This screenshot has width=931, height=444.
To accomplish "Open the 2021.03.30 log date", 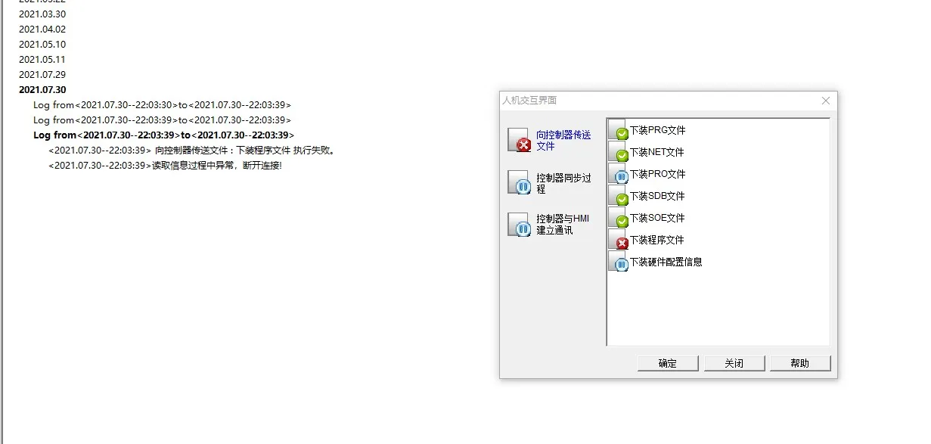I will [42, 14].
